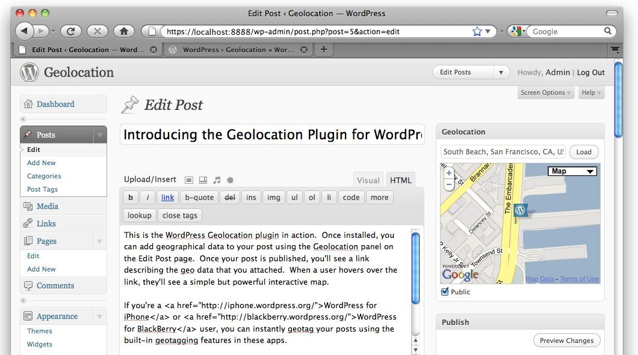Expand the Help panel
This screenshot has height=355, width=638.
pos(591,93)
